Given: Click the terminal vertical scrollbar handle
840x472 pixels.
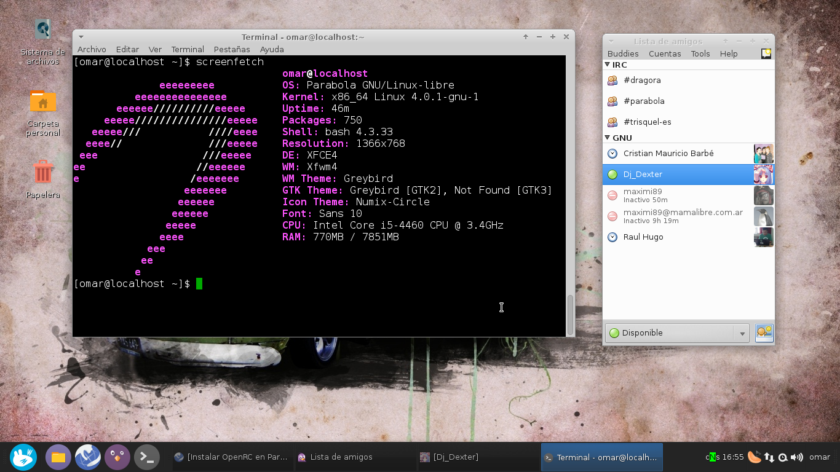Looking at the screenshot, I should 570,315.
